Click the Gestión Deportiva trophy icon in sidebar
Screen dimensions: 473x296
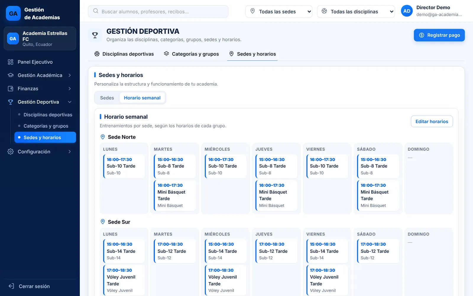[x=11, y=102]
